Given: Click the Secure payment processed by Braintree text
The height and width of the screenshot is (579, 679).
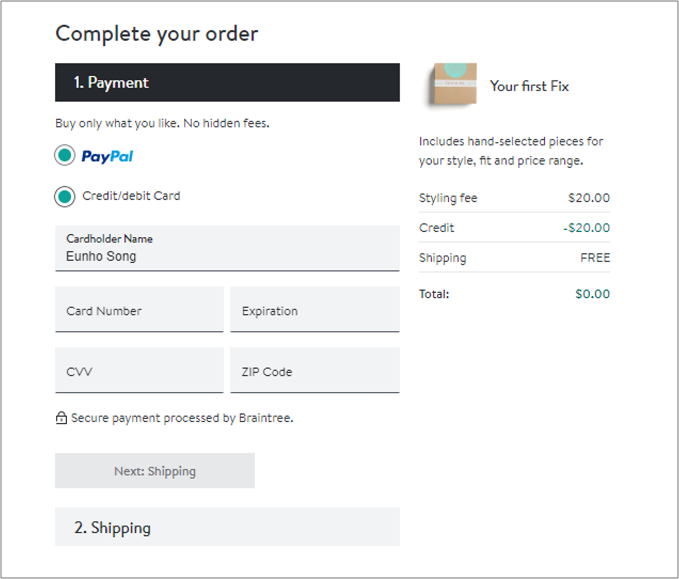Looking at the screenshot, I should pos(182,418).
